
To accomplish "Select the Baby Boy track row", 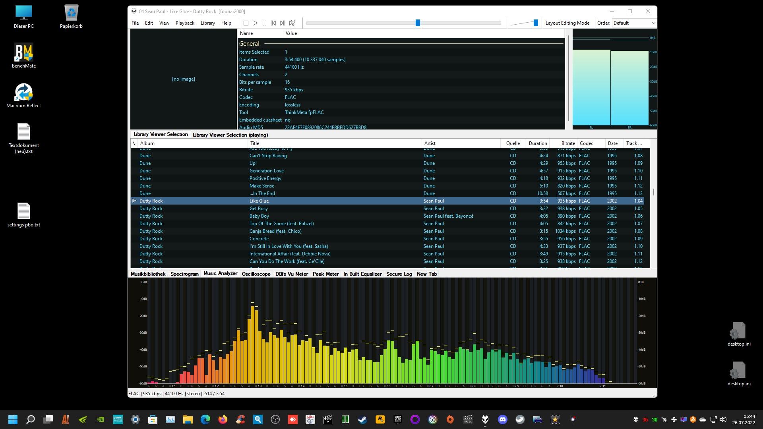I will [387, 216].
